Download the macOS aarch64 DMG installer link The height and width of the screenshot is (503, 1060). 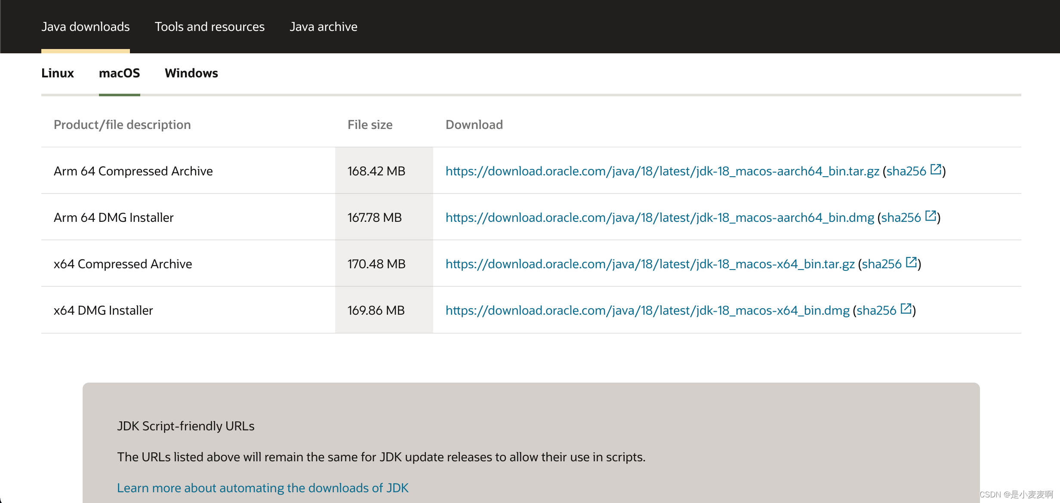pos(659,218)
